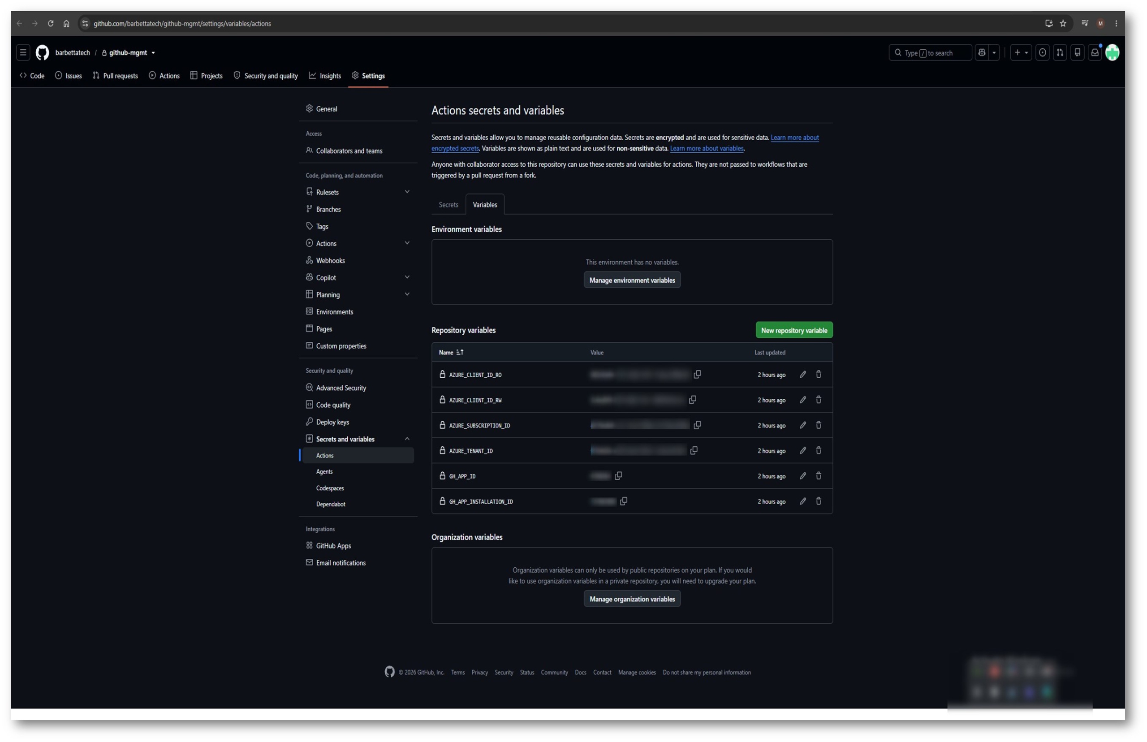Open the notifications inbox
This screenshot has width=1147, height=742.
click(x=1095, y=52)
